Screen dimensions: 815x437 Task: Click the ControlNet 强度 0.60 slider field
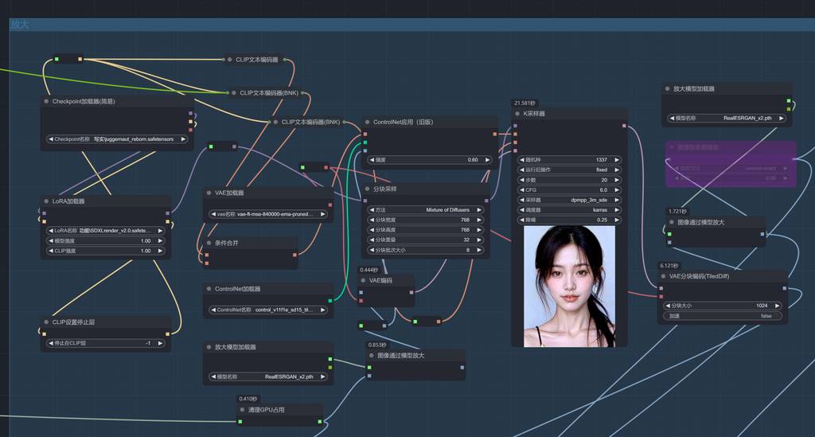coord(427,160)
